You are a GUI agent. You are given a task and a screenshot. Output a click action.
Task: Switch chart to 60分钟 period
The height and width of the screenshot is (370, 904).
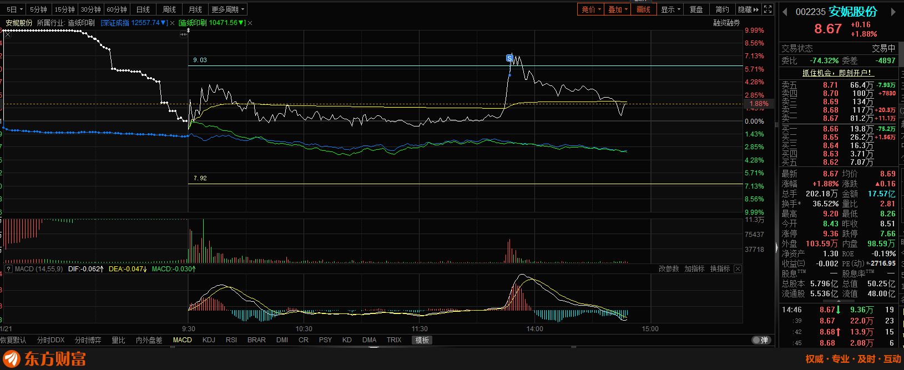click(x=117, y=9)
